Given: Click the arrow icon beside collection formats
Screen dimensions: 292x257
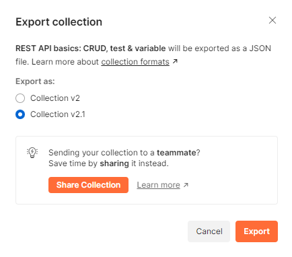Looking at the screenshot, I should [x=175, y=61].
